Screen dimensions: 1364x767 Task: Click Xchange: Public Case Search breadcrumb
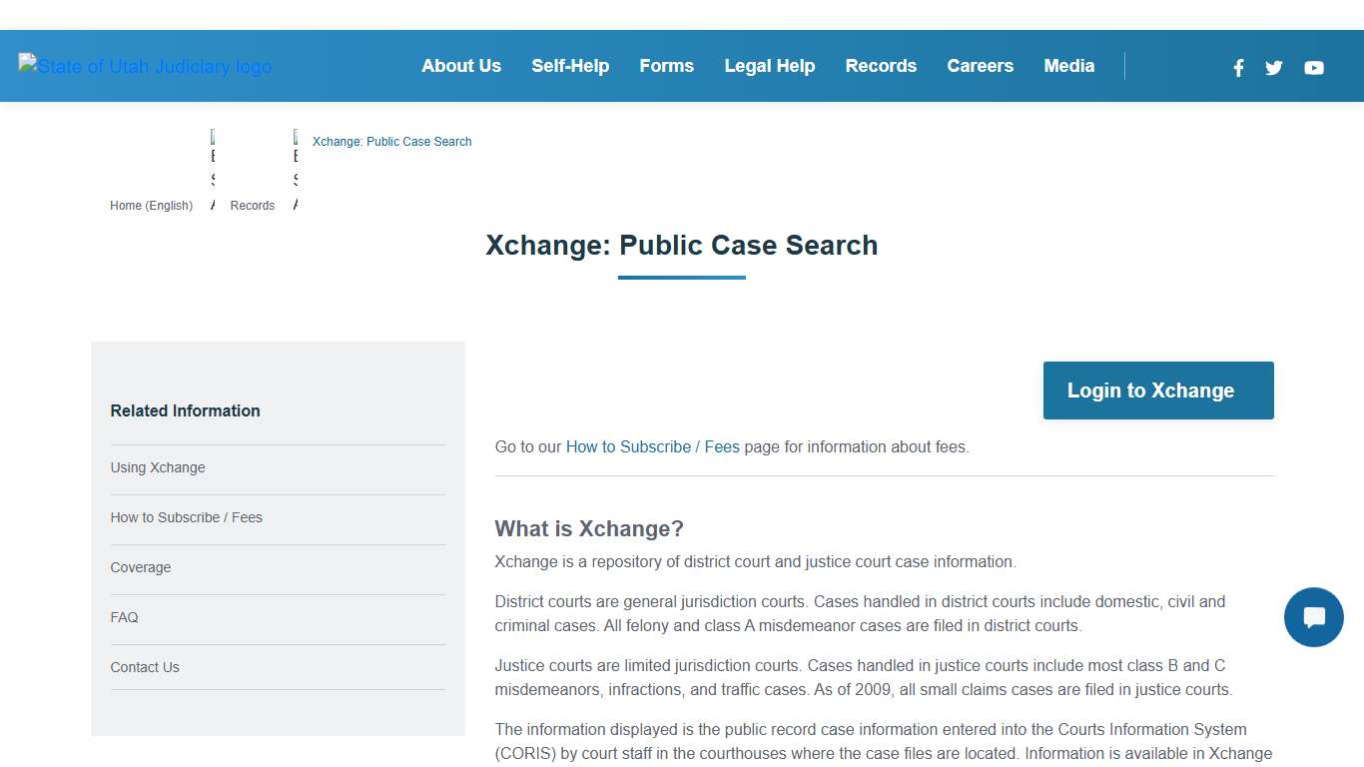[391, 141]
